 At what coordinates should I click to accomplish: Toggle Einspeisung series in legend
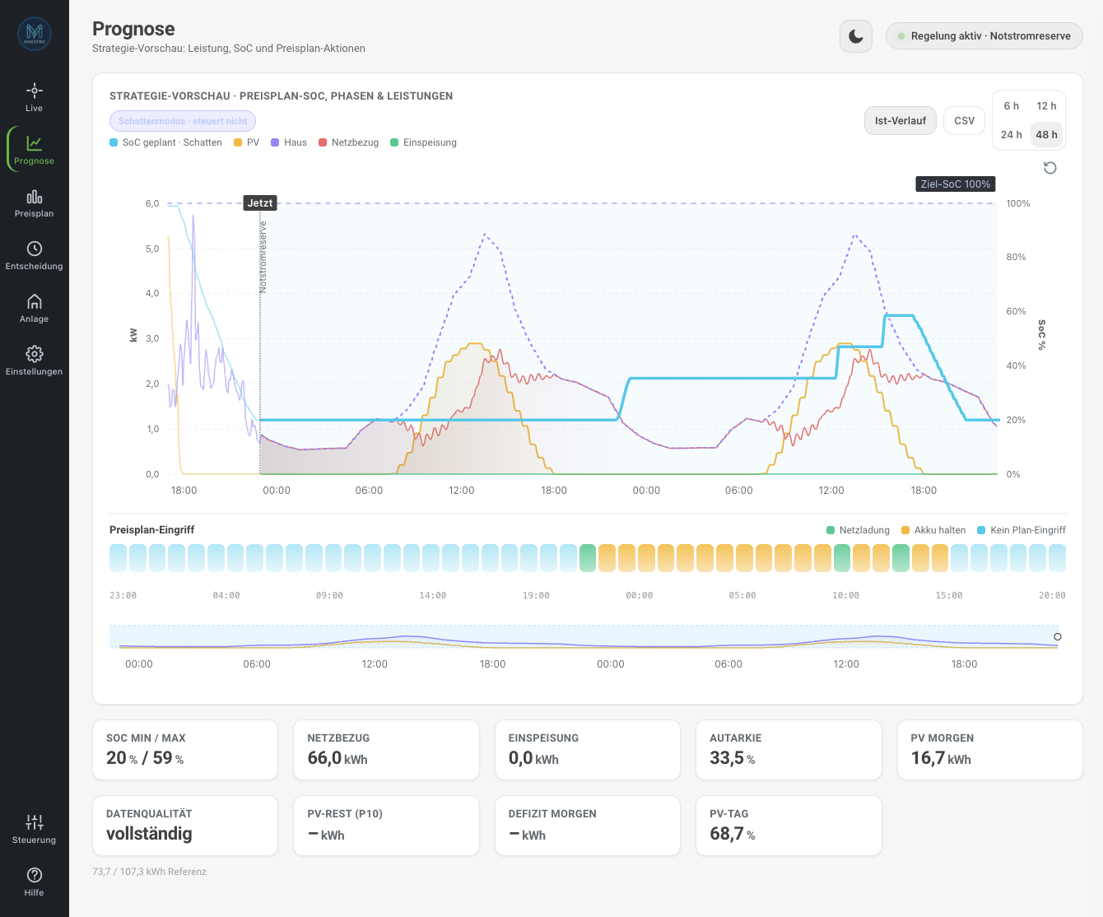[423, 142]
